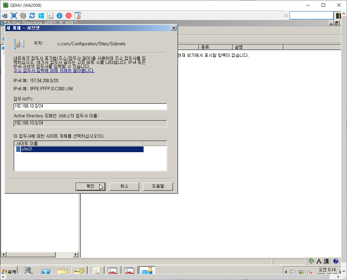
Task: Click the 'IPv4 예: 157.54.208.0/20' example text
Action: pyautogui.click(x=36, y=80)
